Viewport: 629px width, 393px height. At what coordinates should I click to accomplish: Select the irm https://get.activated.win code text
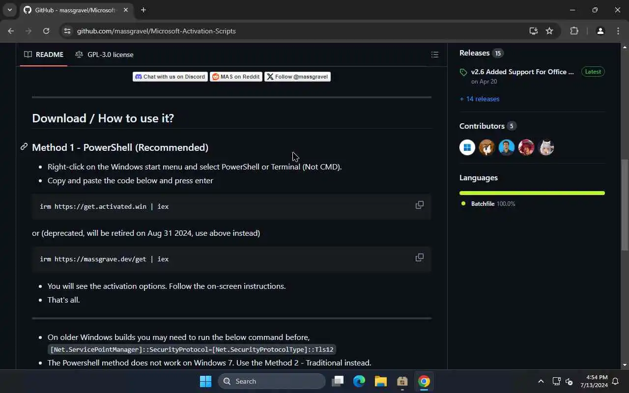[104, 206]
